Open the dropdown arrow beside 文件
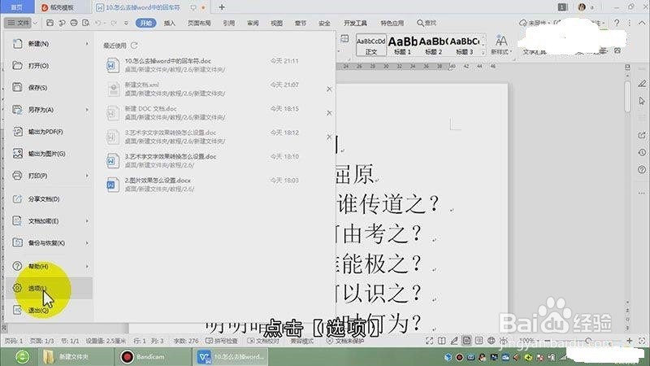 coord(36,23)
